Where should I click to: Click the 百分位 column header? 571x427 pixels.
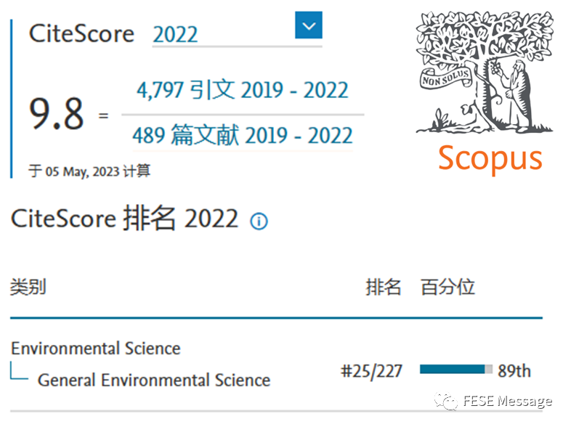click(448, 287)
